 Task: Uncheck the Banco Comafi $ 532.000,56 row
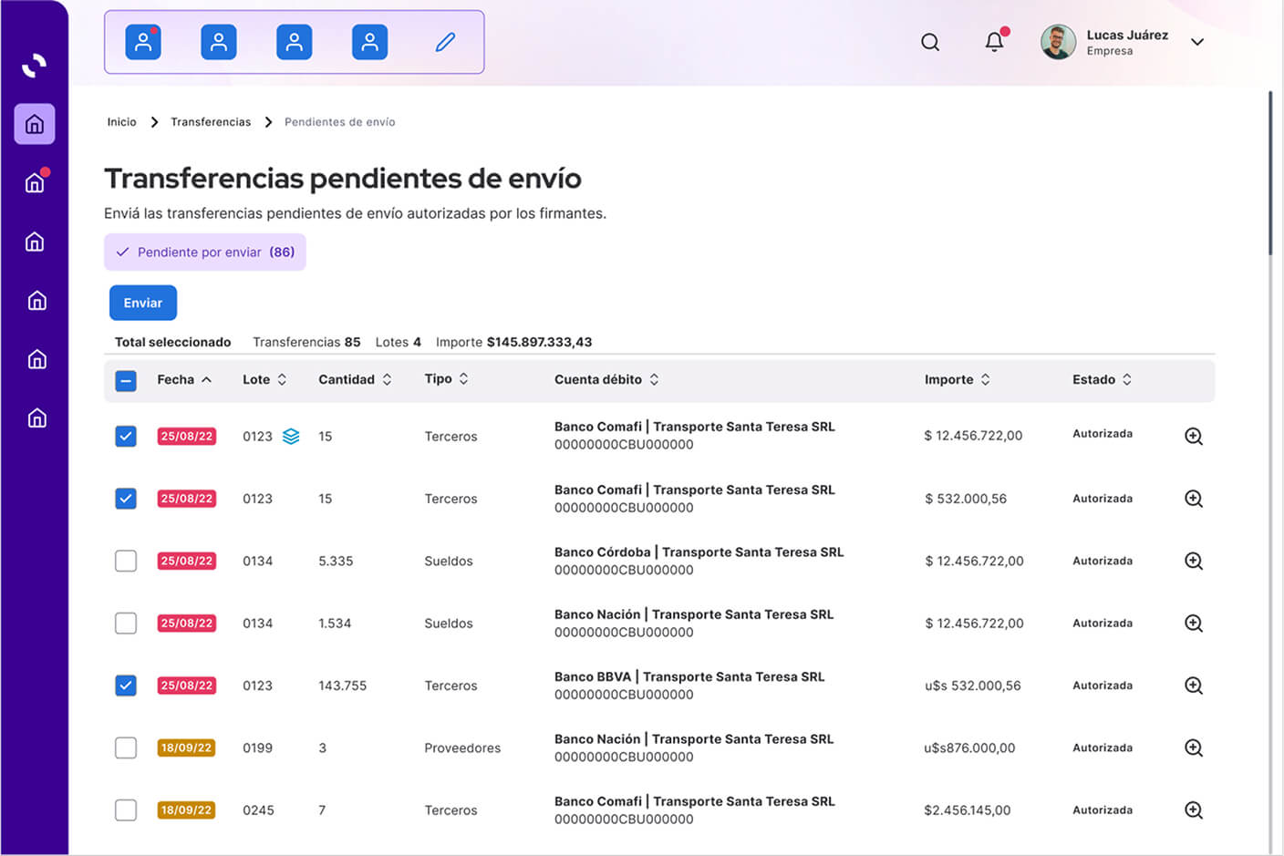126,499
